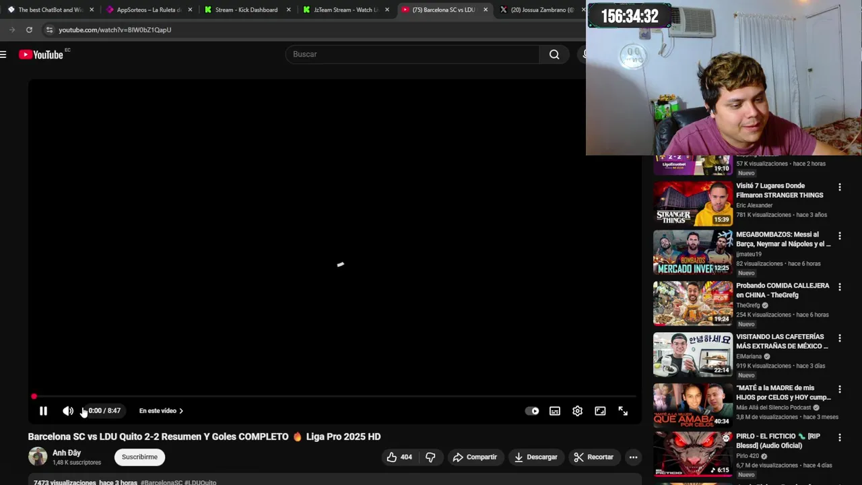Open options menu for COMIDA CALLEJERA video
The image size is (862, 485).
tap(839, 287)
